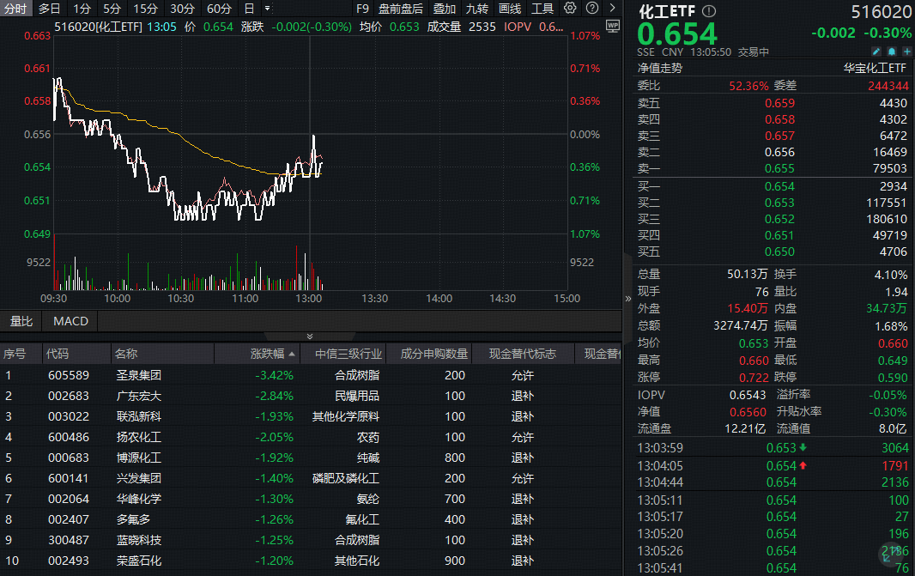Add 516020 to watchlist via plus icon
Image resolution: width=915 pixels, height=576 pixels.
click(x=906, y=52)
